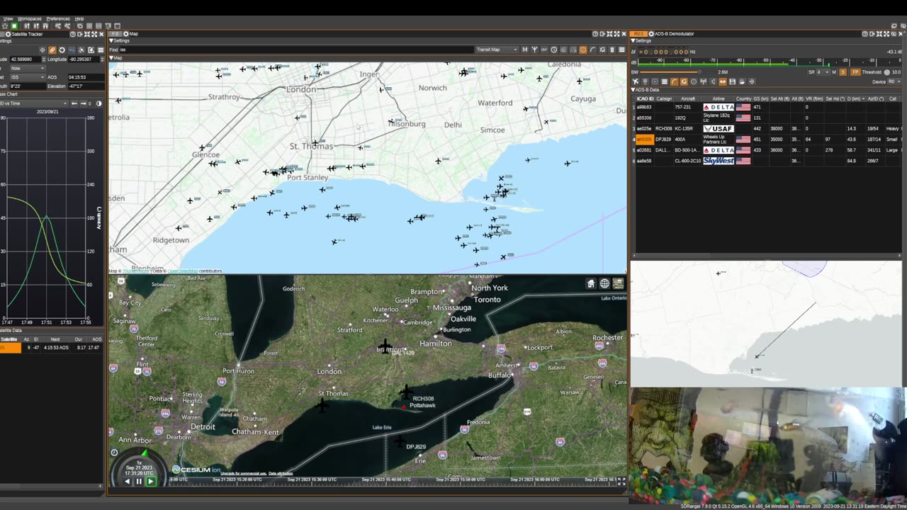This screenshot has height=510, width=907.
Task: Click the M button in Map toolbar
Action: click(x=524, y=50)
